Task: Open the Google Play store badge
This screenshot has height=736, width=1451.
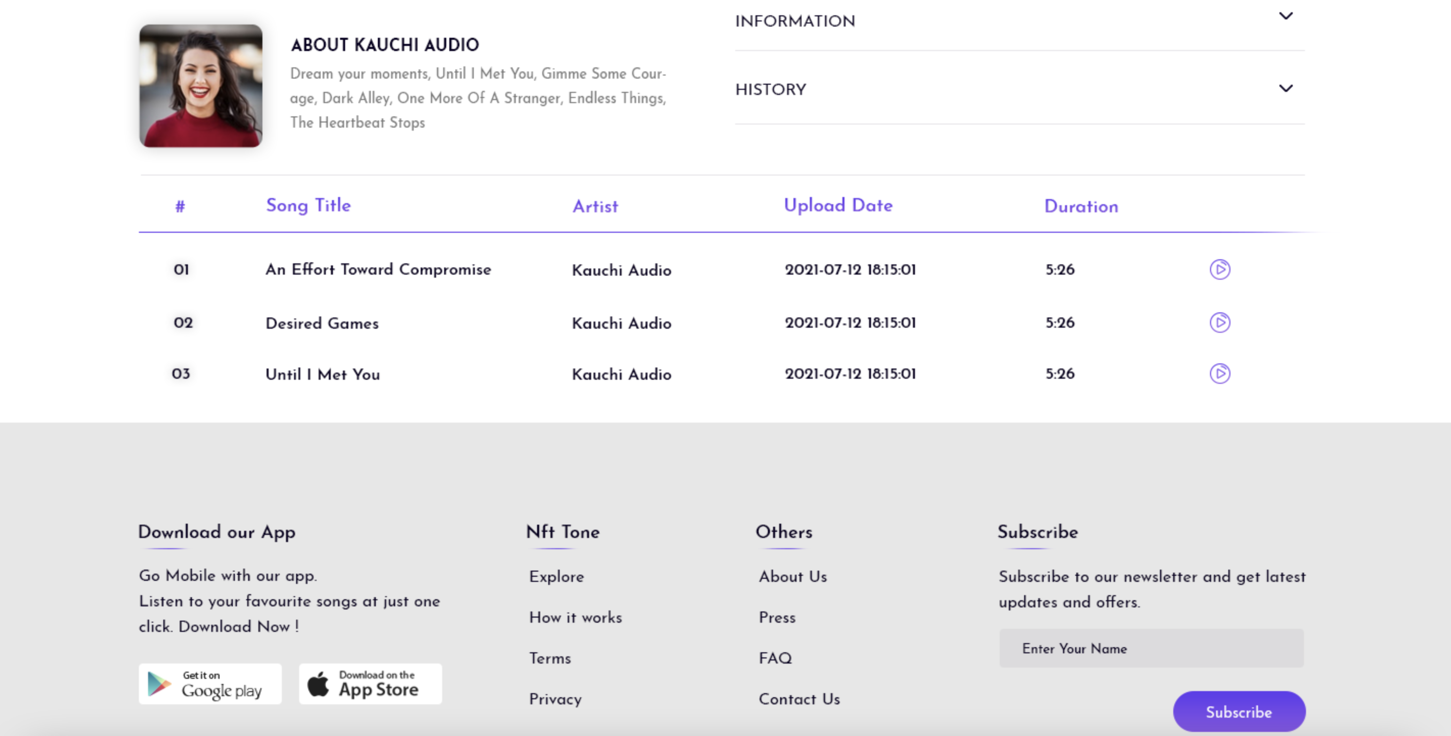Action: tap(210, 683)
